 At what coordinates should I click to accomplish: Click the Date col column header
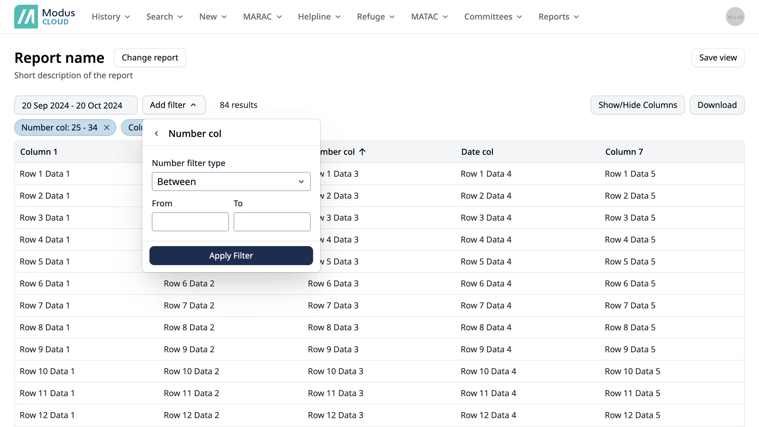(x=477, y=152)
